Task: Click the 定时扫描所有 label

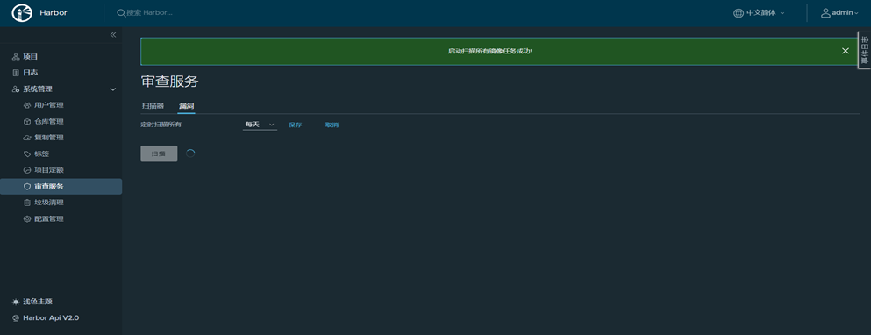Action: 161,125
